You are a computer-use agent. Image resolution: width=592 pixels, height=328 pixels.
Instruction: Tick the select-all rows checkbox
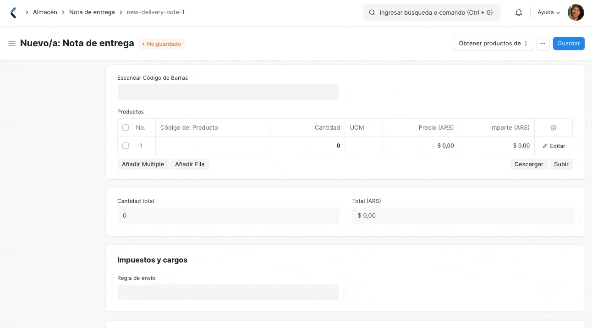[126, 127]
